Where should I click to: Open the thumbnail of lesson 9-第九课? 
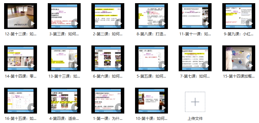239,16
